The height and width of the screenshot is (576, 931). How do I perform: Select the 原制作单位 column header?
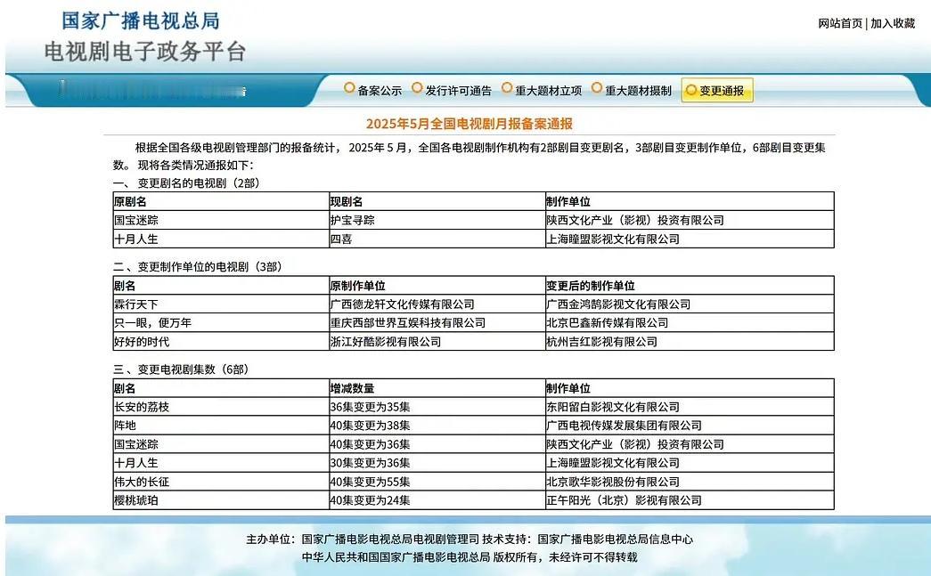coord(437,286)
